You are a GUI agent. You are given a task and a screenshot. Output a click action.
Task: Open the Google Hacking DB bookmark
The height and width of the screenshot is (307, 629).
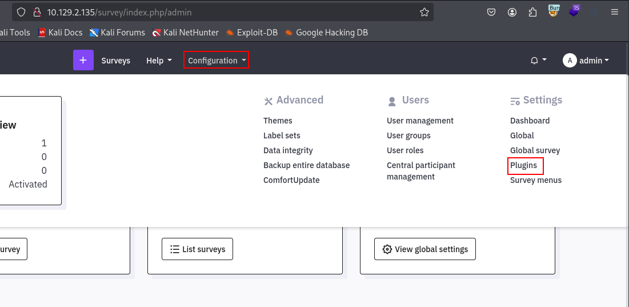coord(326,33)
